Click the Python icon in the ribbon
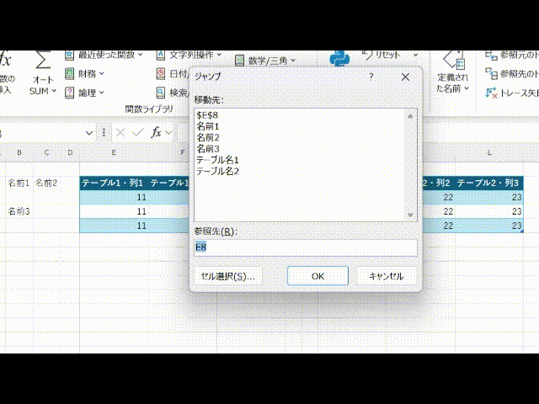This screenshot has height=404, width=539. click(339, 57)
